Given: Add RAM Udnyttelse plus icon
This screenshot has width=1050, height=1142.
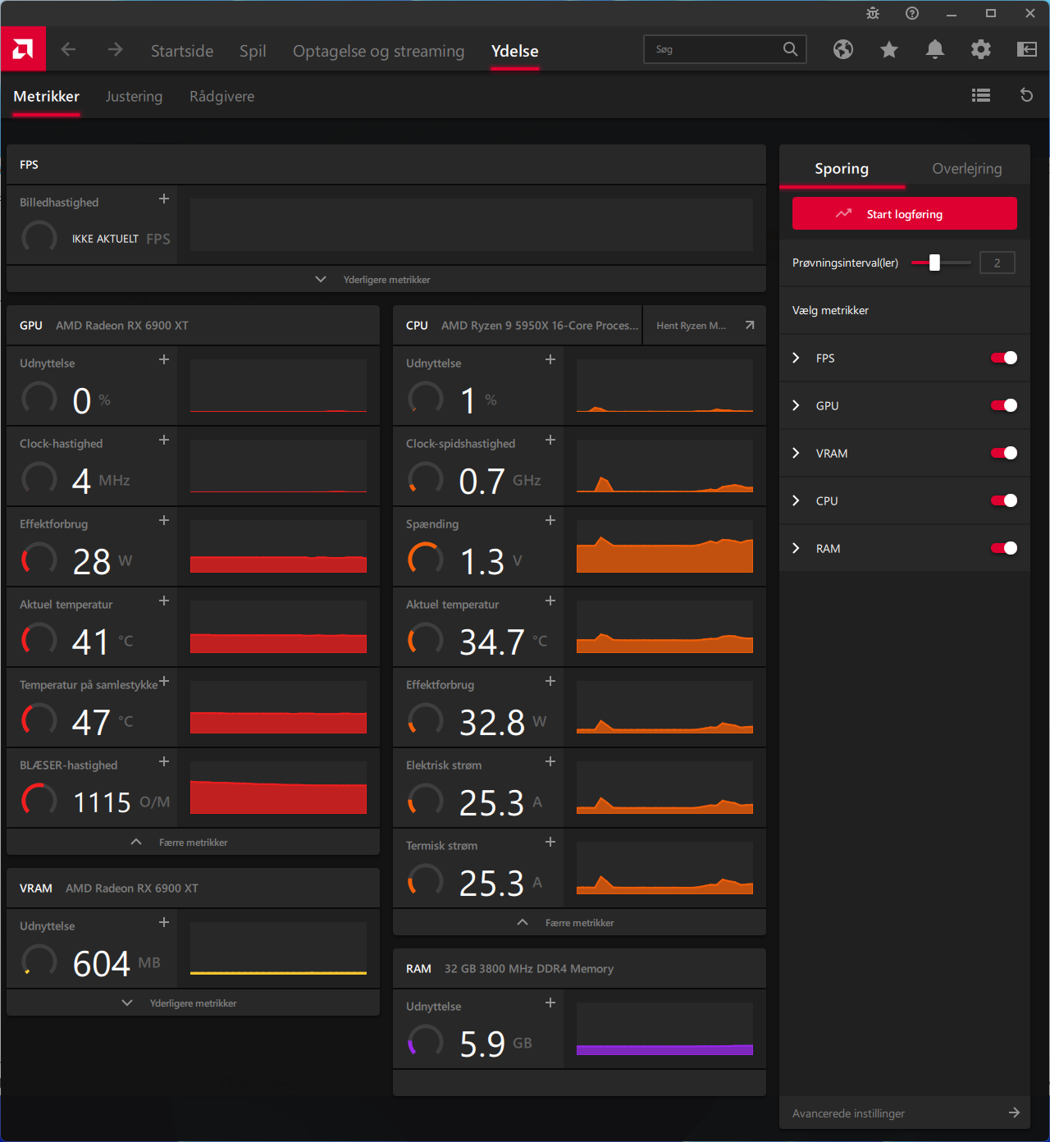Looking at the screenshot, I should click(550, 1003).
